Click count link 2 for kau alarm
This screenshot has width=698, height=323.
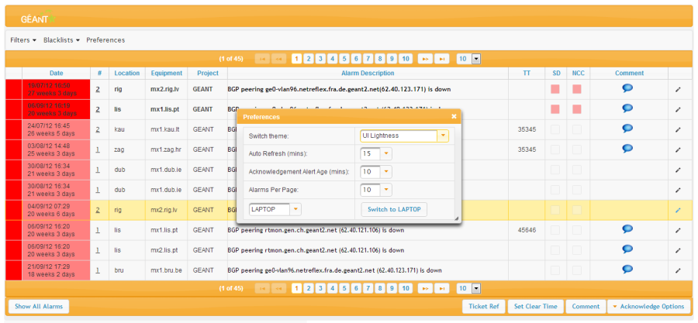[98, 129]
